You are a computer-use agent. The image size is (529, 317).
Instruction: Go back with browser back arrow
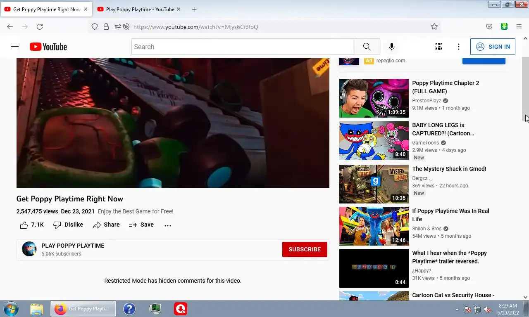(10, 26)
